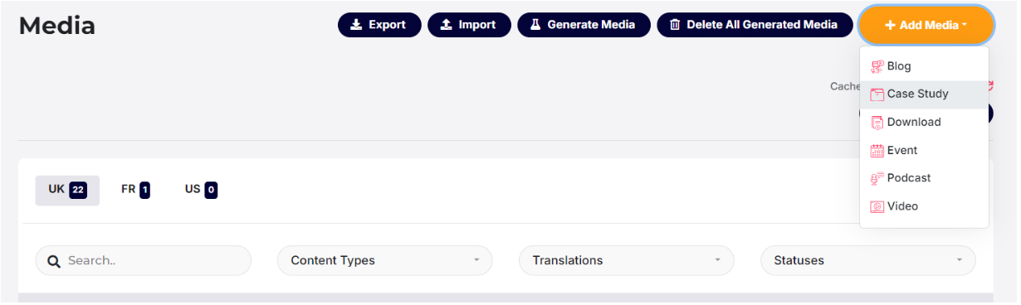Image resolution: width=1021 pixels, height=305 pixels.
Task: Click the Video icon in the menu
Action: [877, 207]
